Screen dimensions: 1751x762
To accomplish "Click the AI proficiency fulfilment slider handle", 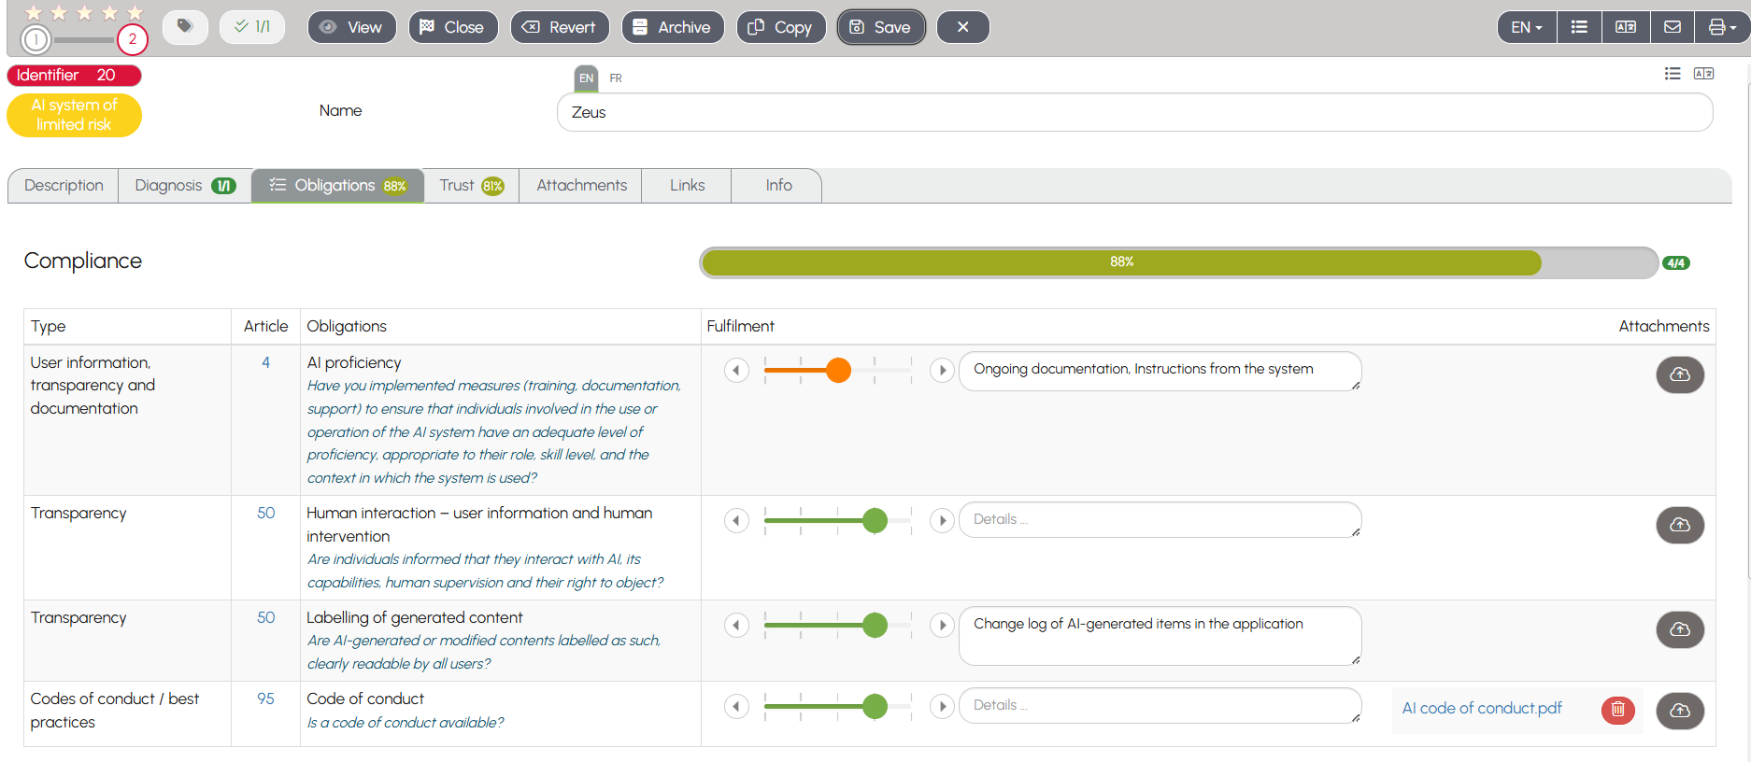I will [838, 371].
